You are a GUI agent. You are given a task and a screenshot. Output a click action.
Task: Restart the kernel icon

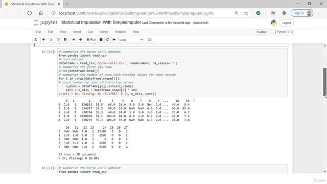point(107,40)
